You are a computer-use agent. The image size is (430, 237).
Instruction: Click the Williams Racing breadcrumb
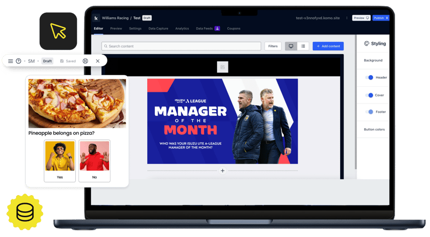pos(115,18)
